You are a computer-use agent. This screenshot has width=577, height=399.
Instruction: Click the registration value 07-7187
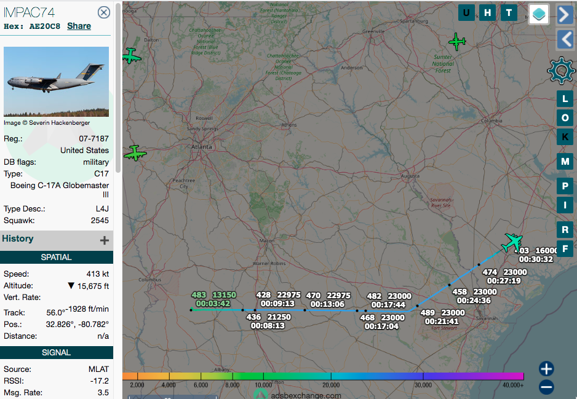click(94, 139)
